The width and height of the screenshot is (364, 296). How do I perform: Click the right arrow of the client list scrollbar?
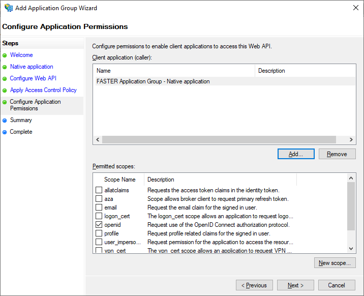click(x=351, y=139)
